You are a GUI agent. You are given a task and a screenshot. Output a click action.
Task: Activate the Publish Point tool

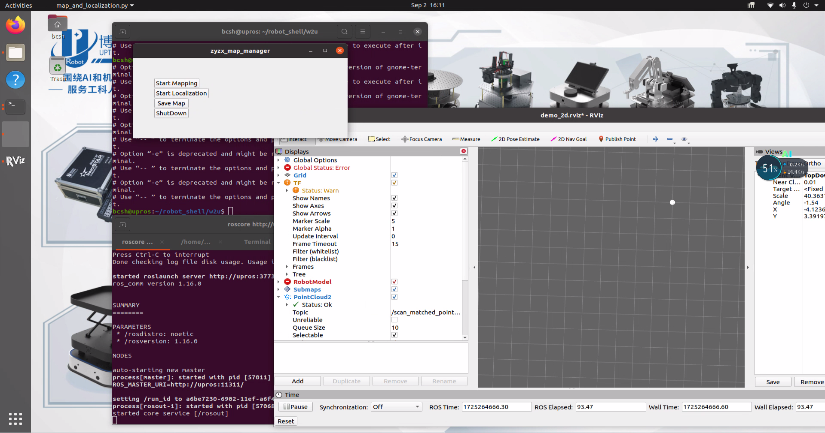click(x=617, y=139)
